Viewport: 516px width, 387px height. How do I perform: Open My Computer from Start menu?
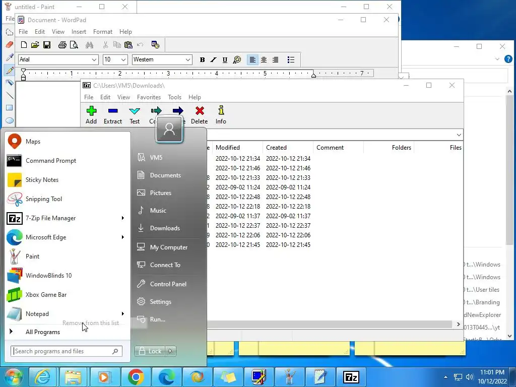click(168, 247)
